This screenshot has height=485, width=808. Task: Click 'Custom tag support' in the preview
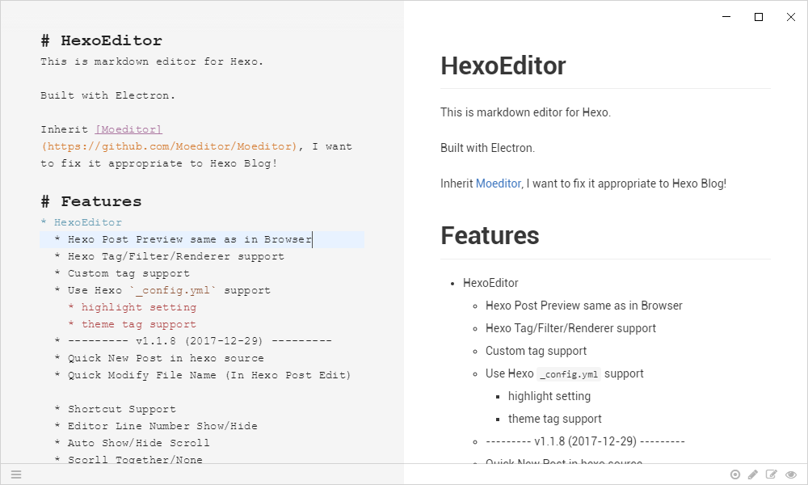coord(536,351)
